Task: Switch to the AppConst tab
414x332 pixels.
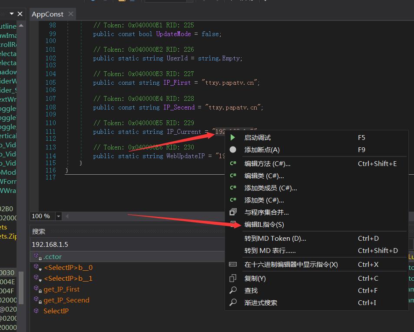Action: point(47,14)
